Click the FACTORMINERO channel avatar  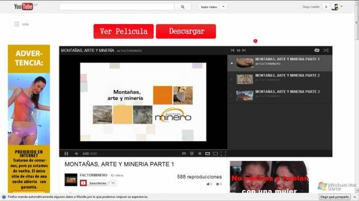pyautogui.click(x=71, y=180)
